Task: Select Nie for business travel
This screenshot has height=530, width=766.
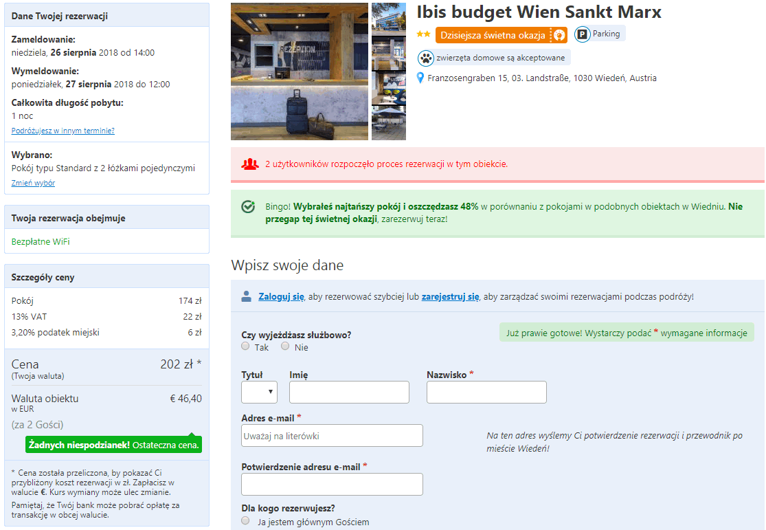Action: (285, 346)
